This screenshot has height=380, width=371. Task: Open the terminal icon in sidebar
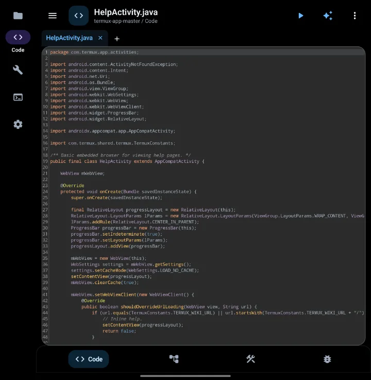18,97
